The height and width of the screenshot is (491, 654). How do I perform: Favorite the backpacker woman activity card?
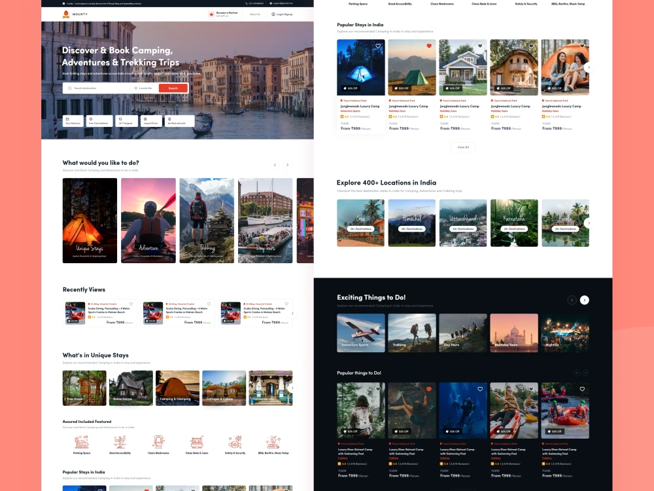(378, 389)
